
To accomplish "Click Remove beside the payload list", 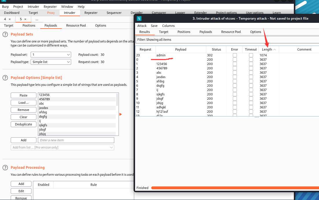I will (24, 110).
